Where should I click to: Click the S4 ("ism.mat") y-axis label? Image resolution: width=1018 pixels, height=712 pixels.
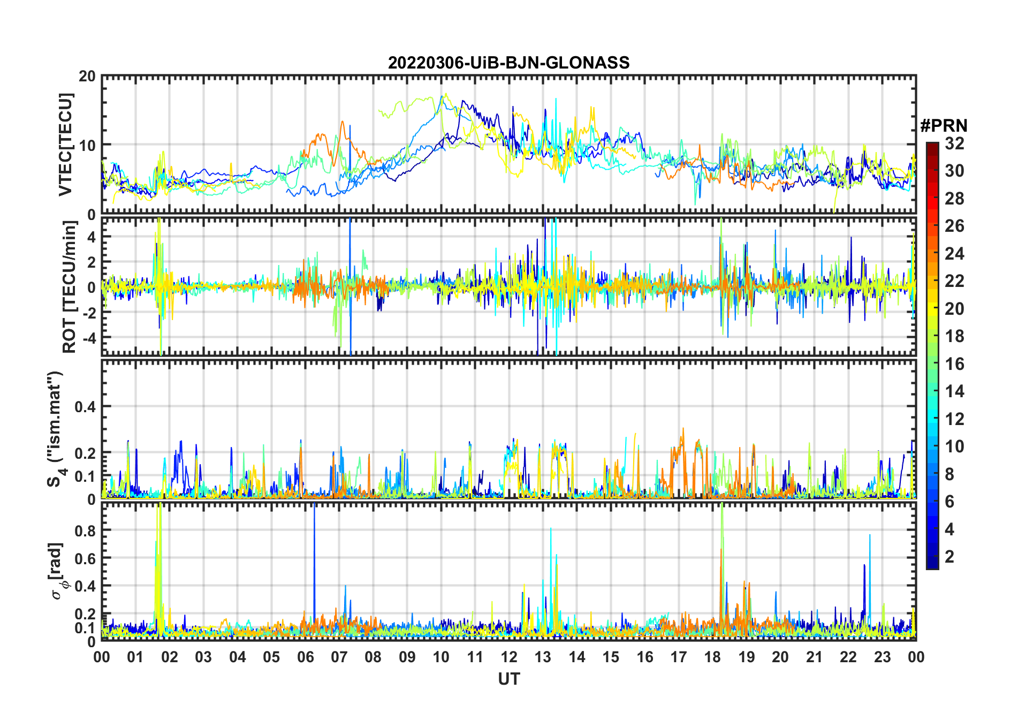56,429
